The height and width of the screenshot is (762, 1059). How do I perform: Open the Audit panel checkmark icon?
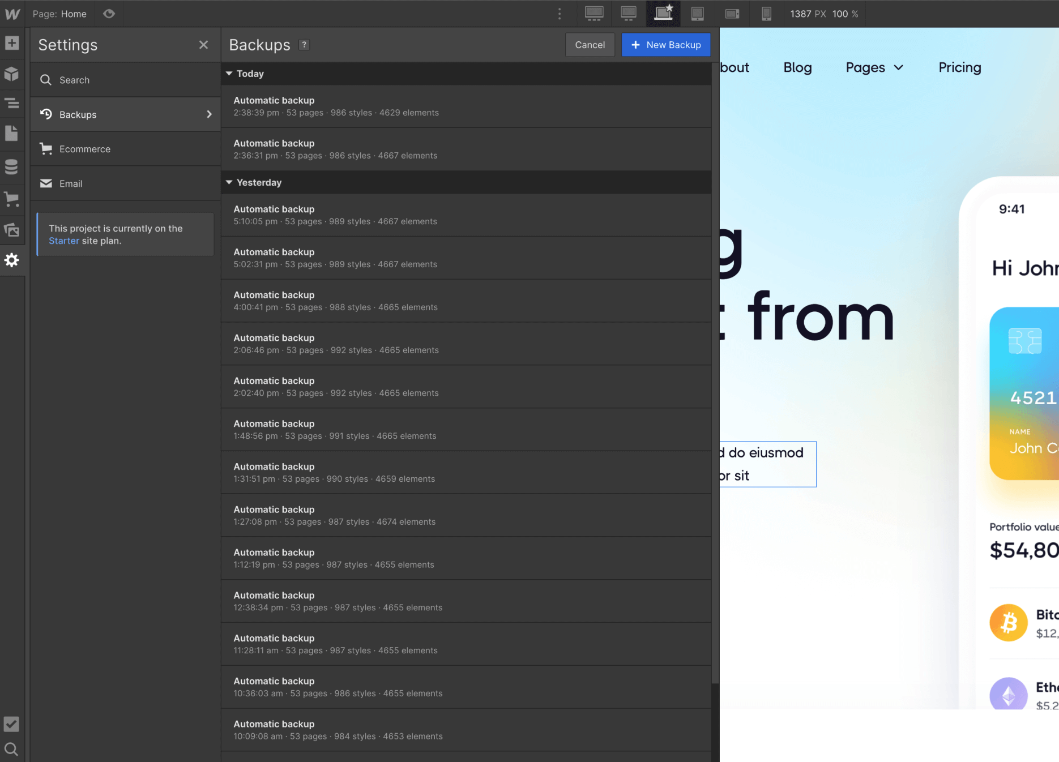[x=12, y=724]
